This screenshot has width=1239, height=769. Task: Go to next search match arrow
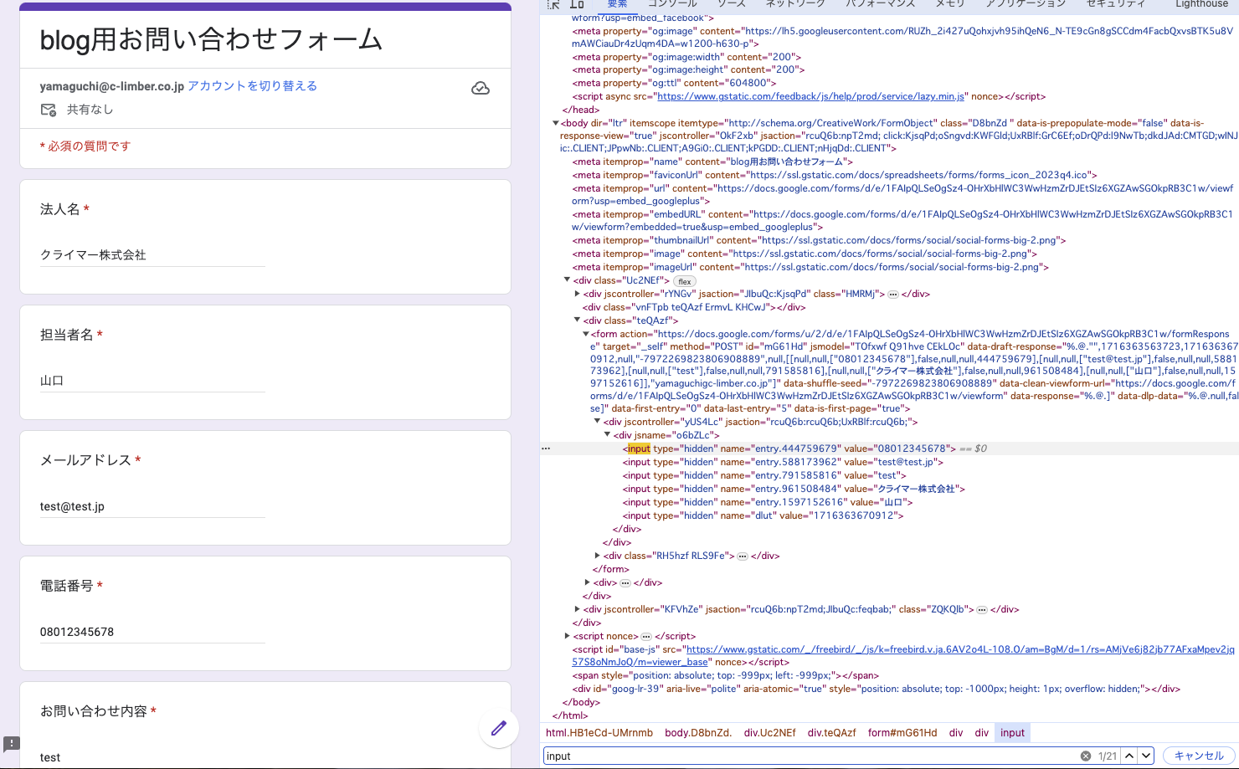(x=1146, y=756)
